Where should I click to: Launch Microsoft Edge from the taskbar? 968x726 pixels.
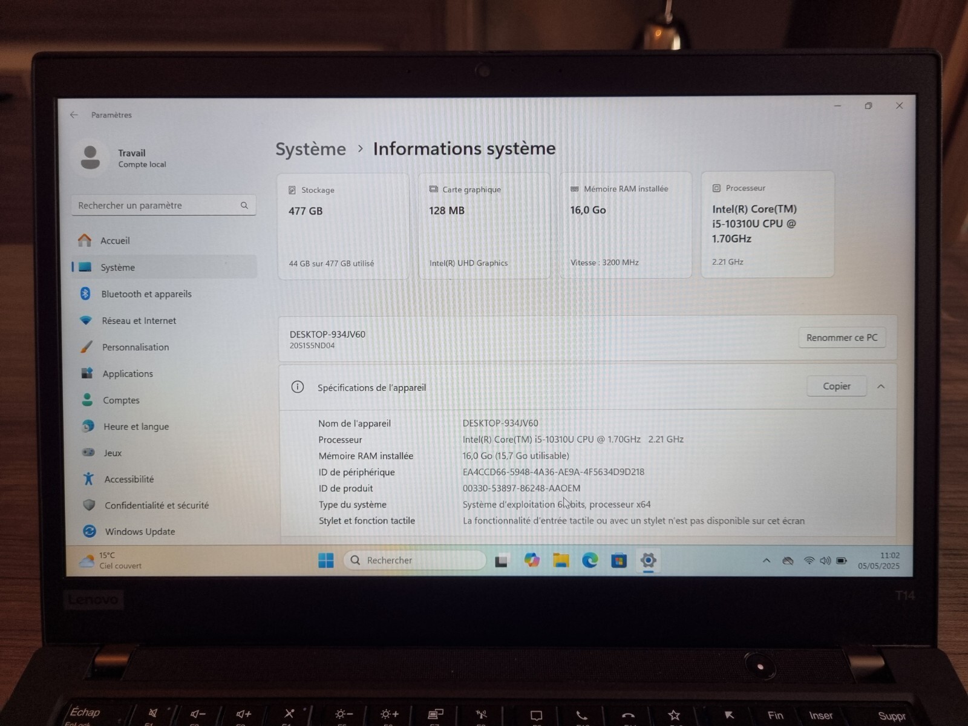click(x=590, y=560)
